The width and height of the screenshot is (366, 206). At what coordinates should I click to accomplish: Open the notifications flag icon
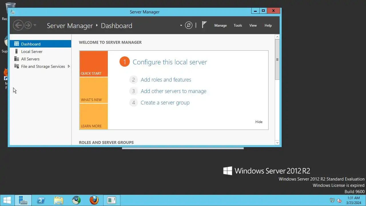tap(204, 25)
